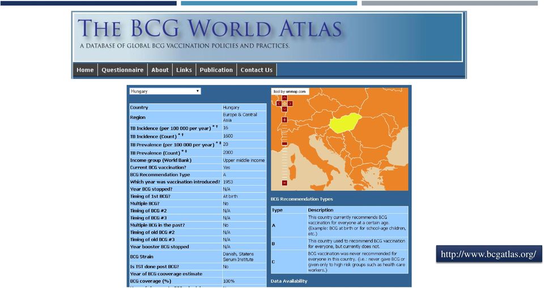Pan the map right with the arrow
Viewport: 544px width, 288px height.
pyautogui.click(x=290, y=103)
